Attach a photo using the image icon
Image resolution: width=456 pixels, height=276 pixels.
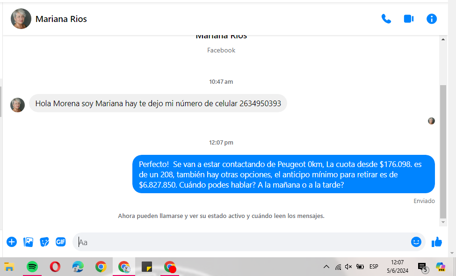(29, 242)
